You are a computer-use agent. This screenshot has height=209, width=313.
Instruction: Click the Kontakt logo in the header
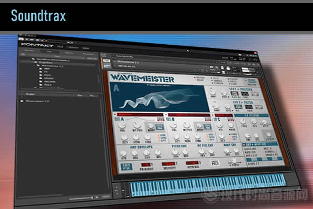tap(37, 45)
